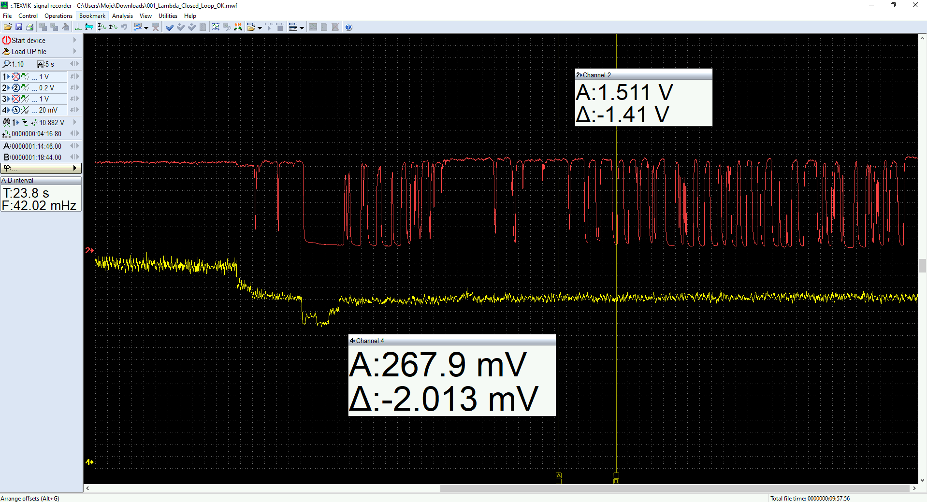Click the Load UP file button label
Screen dimensions: 927x502
[29, 52]
